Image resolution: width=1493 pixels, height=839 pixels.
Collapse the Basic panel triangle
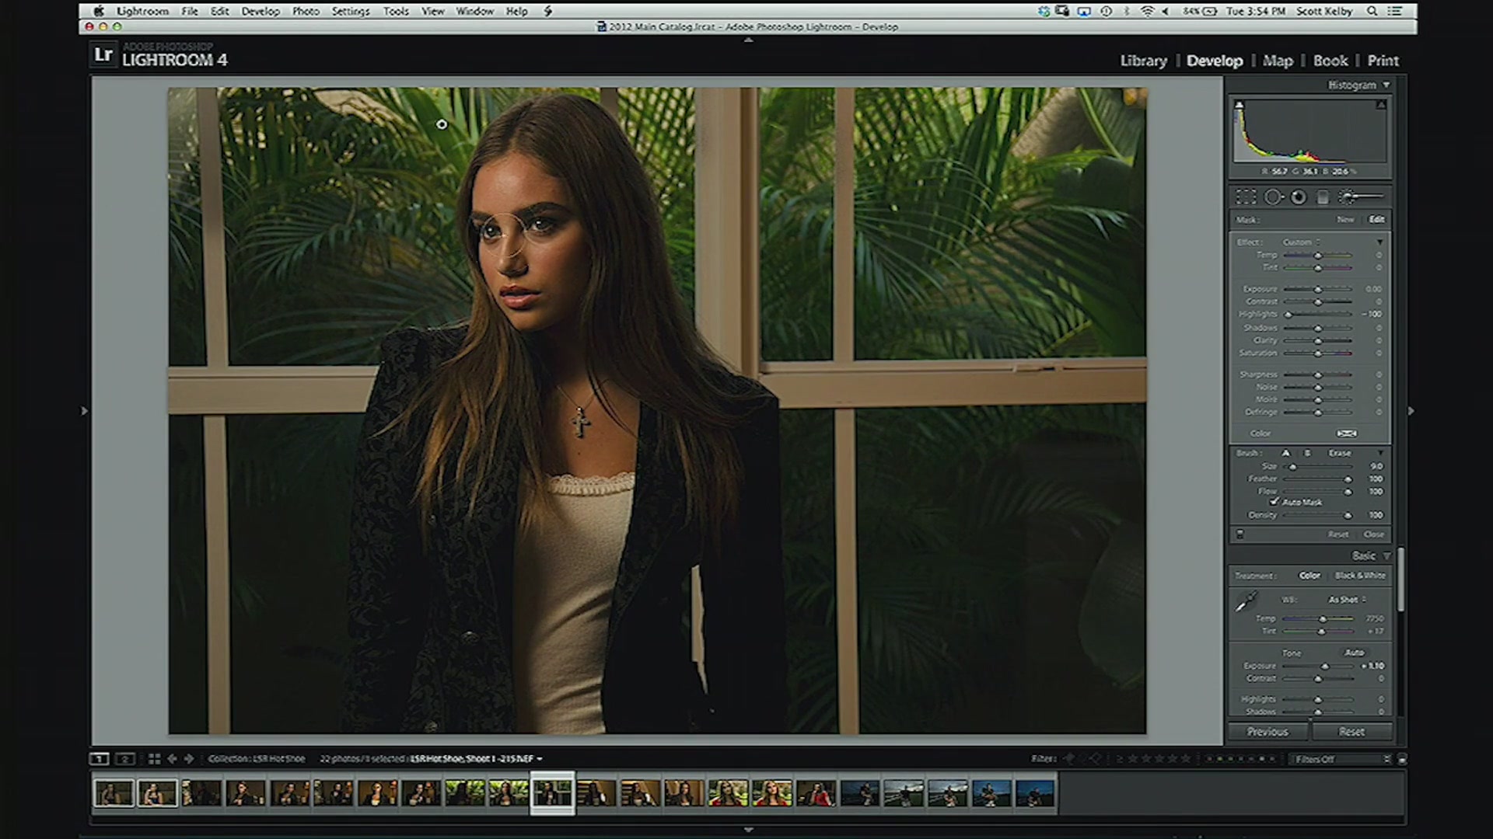coord(1386,556)
